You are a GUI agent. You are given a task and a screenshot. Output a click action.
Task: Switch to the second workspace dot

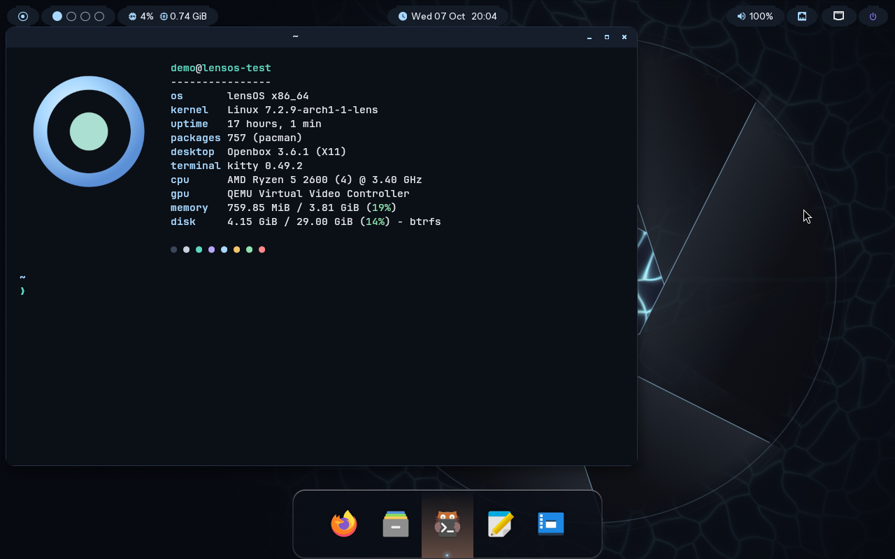(71, 16)
